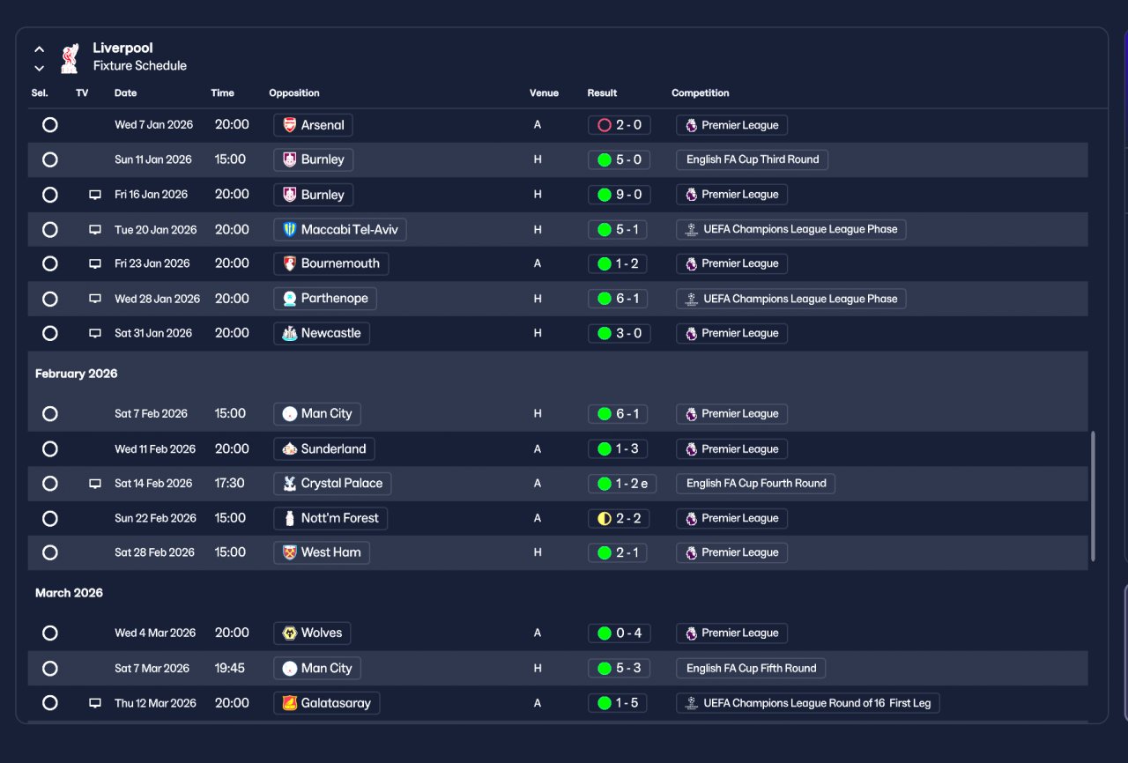Open Burnley club from the Sun 11 Jan fixture
1128x763 pixels.
(x=314, y=159)
